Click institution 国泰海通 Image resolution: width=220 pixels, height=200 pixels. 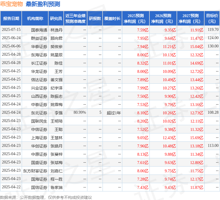pyautogui.click(x=39, y=30)
